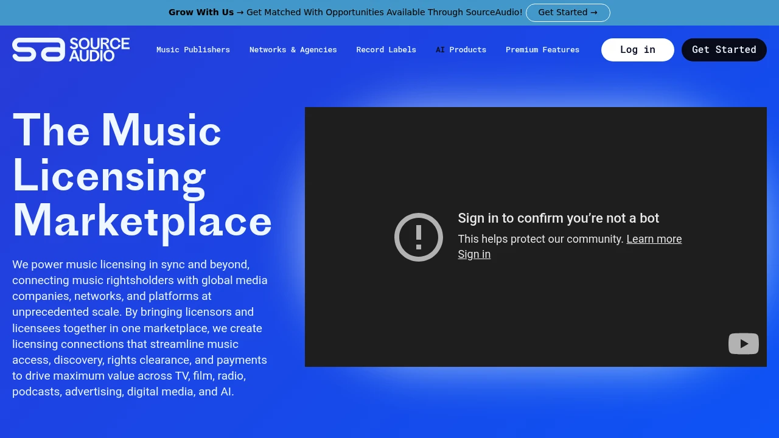Open the Music Publishers menu

[x=193, y=50]
